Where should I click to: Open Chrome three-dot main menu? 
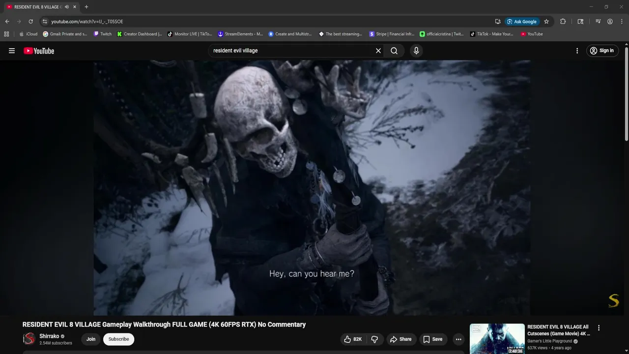[x=622, y=22]
